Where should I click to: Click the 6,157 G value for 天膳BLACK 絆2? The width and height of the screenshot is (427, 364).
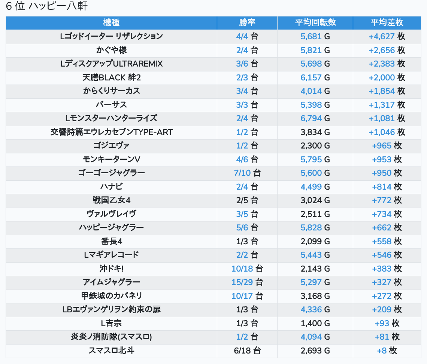[x=311, y=77]
